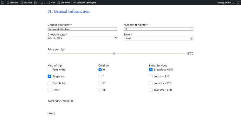The width and height of the screenshot is (241, 120).
Task: Click the $170 slider value label
Action: 190,54
